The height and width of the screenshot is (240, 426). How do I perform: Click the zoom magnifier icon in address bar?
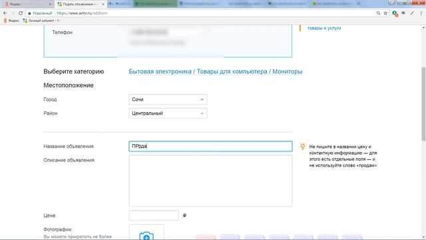378,13
